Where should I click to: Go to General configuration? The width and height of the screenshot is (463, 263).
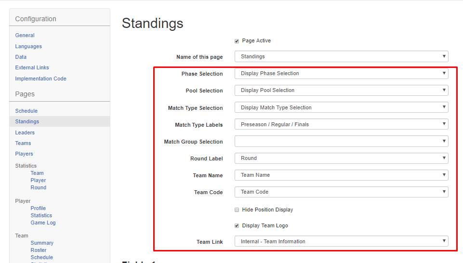25,35
